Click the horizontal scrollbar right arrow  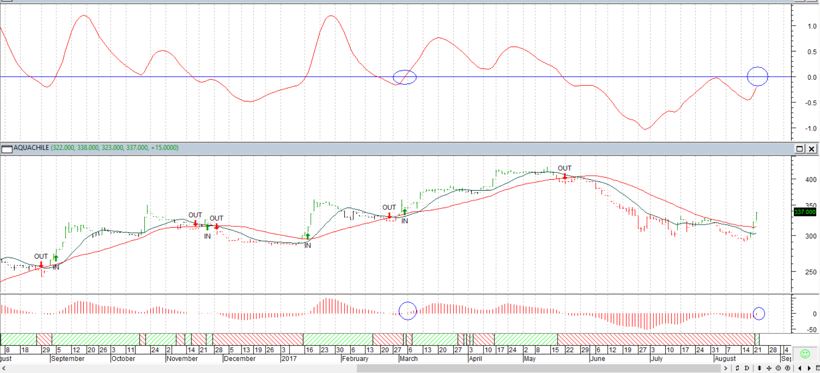pyautogui.click(x=726, y=369)
